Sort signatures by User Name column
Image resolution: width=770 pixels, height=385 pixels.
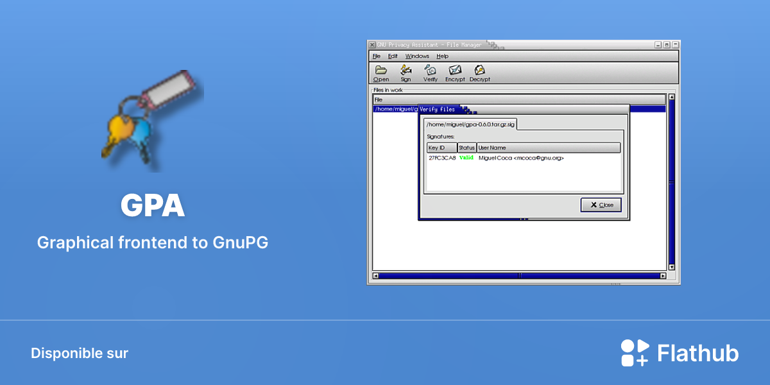point(549,148)
